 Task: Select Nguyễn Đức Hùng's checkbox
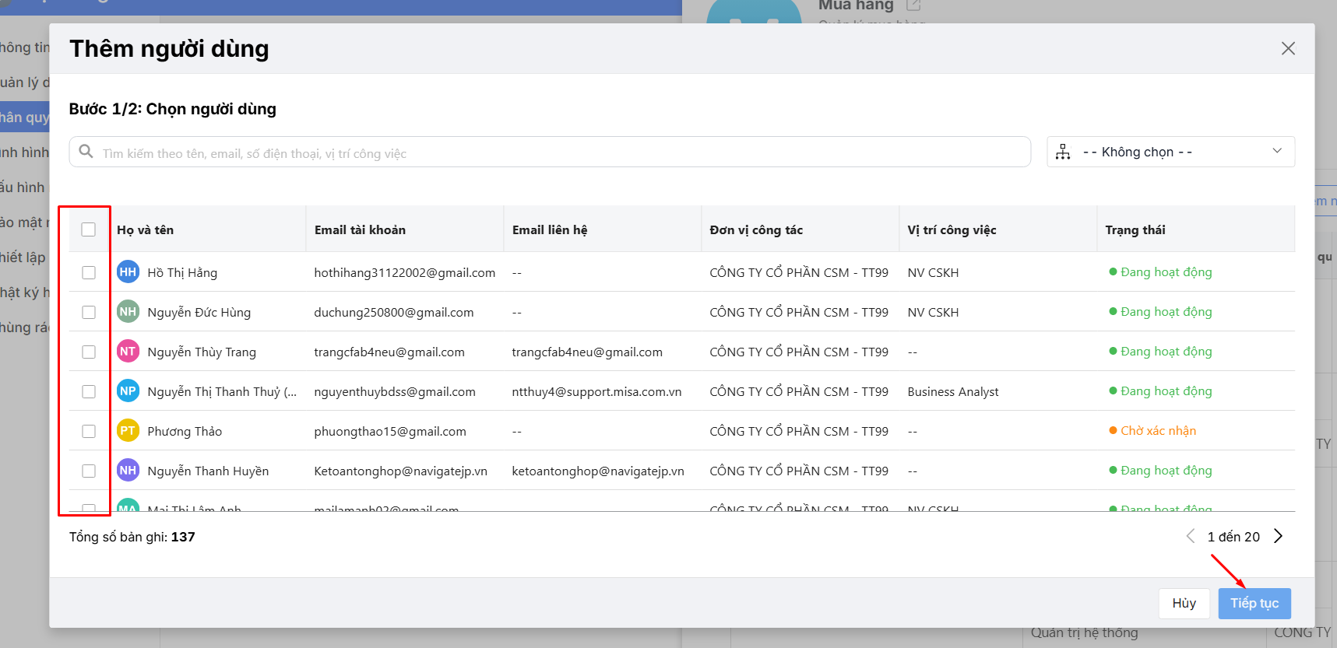coord(89,313)
